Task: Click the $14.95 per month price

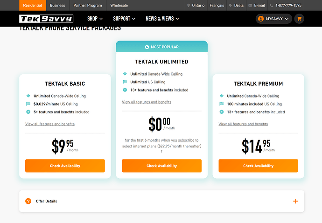Action: tap(259, 146)
